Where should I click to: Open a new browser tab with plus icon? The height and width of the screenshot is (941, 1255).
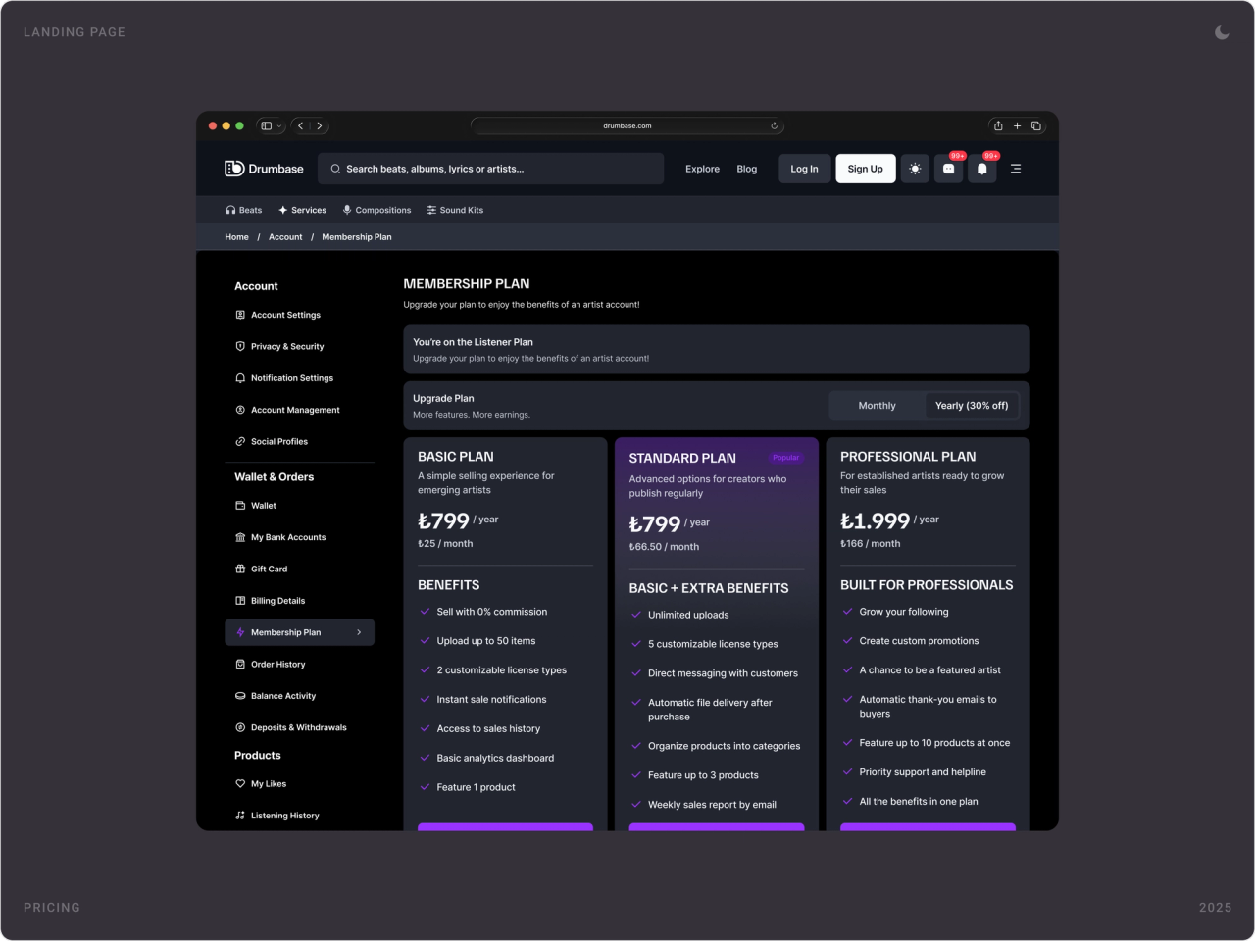[x=1017, y=125]
